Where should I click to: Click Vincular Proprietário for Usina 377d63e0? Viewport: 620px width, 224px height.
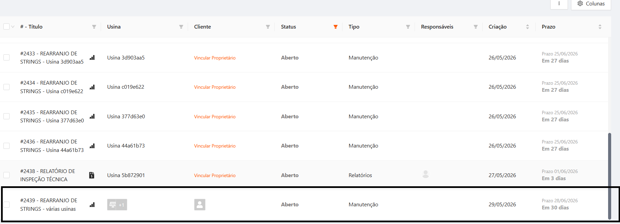[215, 117]
